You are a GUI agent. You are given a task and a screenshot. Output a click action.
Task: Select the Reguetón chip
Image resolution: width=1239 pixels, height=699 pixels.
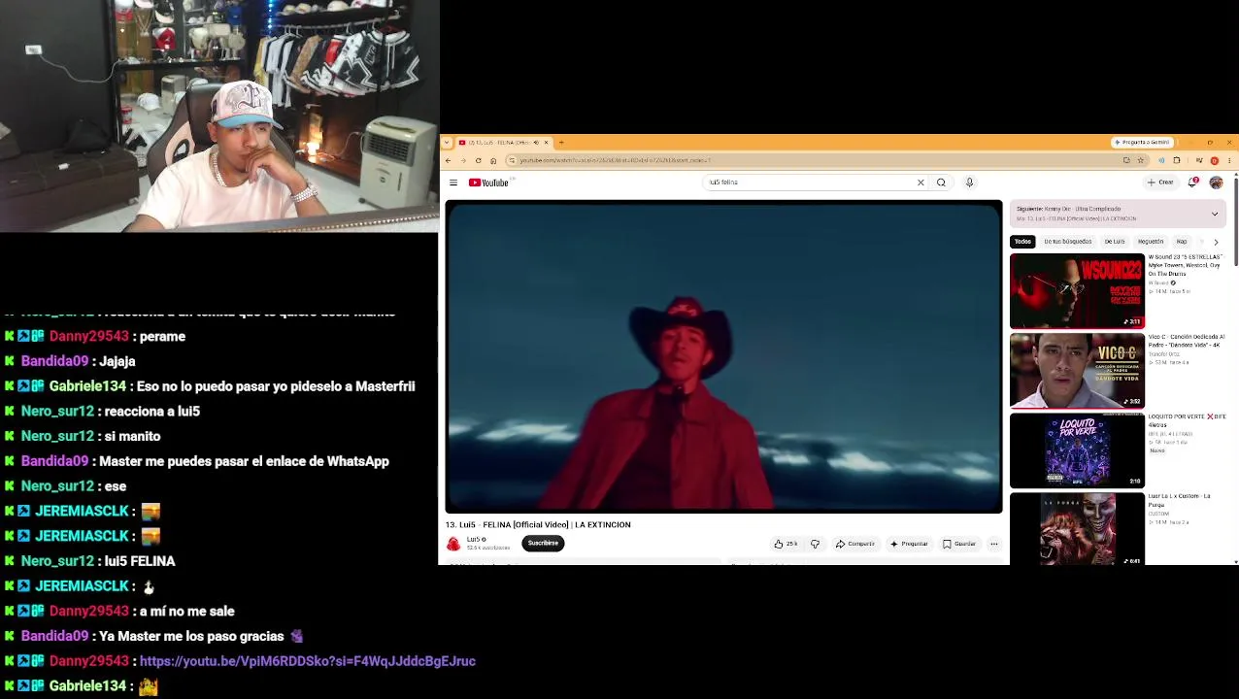pyautogui.click(x=1151, y=242)
